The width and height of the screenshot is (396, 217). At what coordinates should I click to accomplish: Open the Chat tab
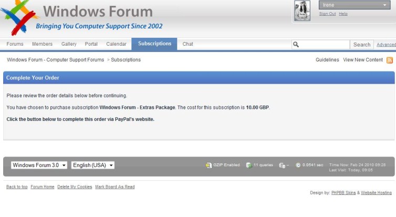tap(187, 44)
